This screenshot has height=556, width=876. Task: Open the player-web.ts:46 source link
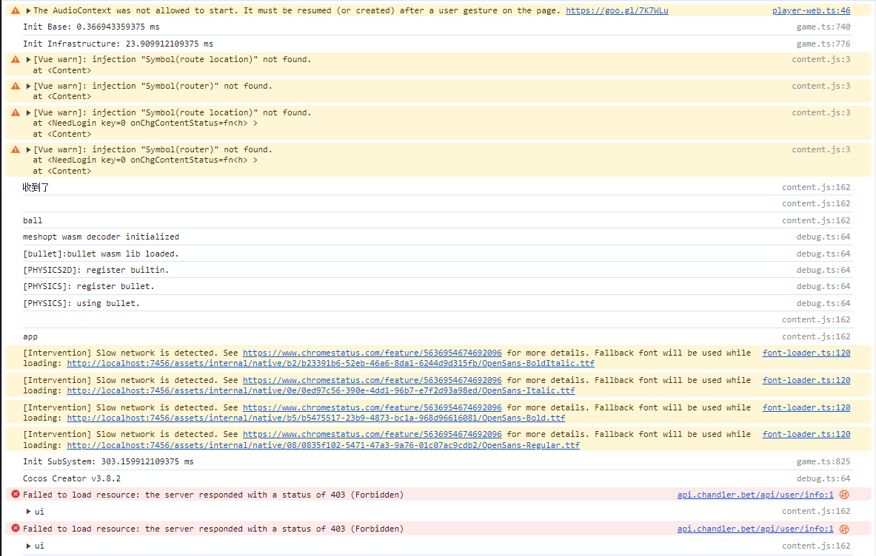pos(811,11)
